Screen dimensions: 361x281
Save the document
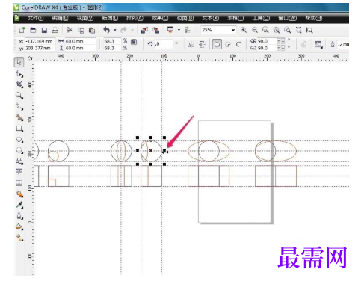pyautogui.click(x=44, y=30)
